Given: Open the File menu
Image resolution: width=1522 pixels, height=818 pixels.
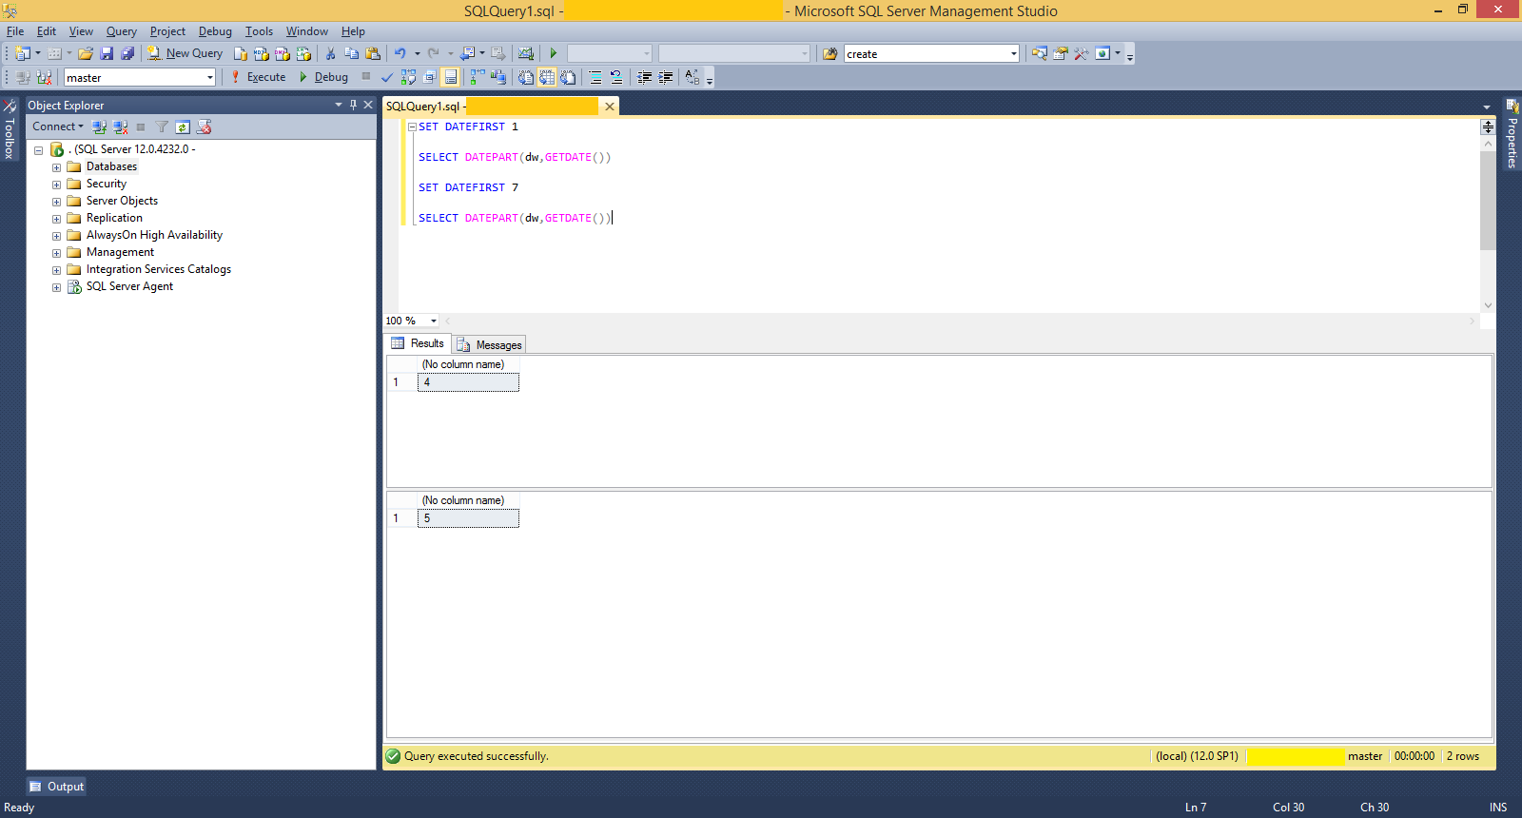Looking at the screenshot, I should (15, 31).
